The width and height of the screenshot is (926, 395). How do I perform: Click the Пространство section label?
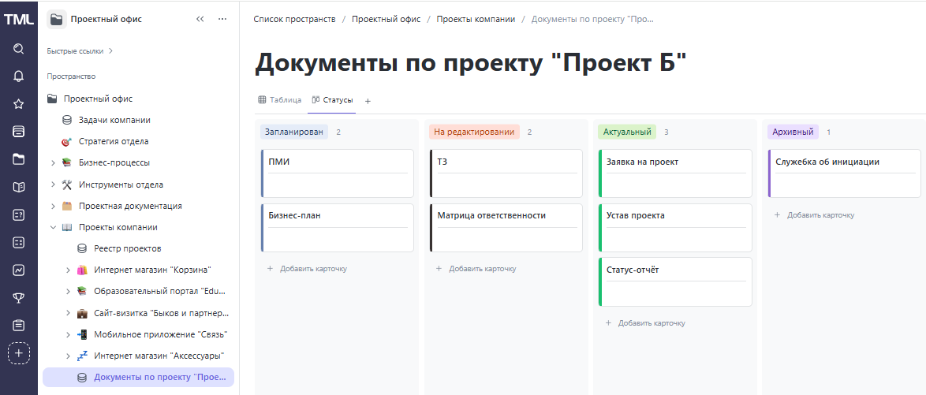click(71, 76)
